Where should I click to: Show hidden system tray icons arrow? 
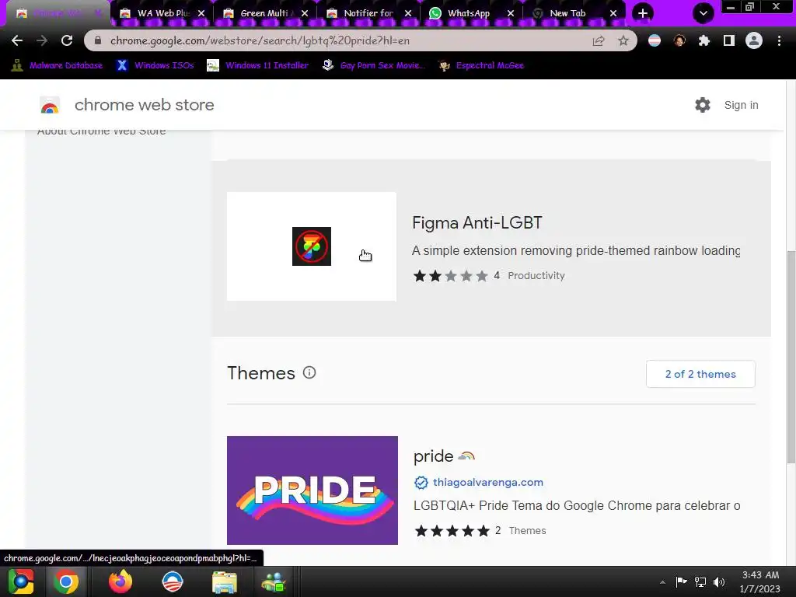tap(662, 582)
